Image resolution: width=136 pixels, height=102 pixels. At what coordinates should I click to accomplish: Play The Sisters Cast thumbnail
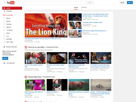[101, 58]
